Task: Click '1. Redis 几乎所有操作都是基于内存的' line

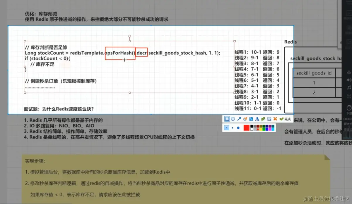Action: tap(63, 120)
